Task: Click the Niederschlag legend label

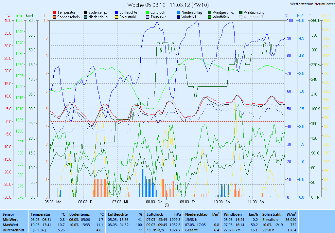Action: click(192, 12)
